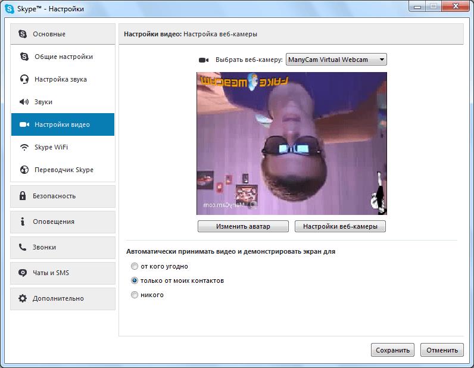Save settings with Сохранить button

pyautogui.click(x=392, y=350)
